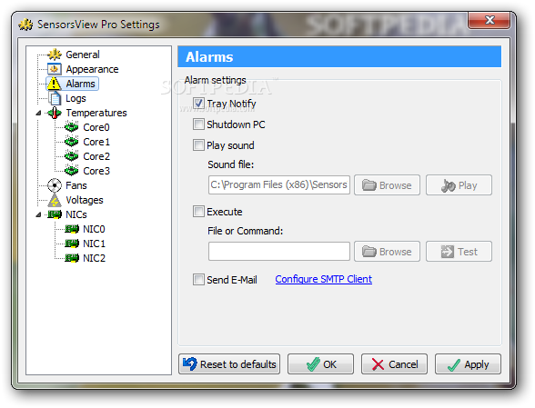This screenshot has height=408, width=535.
Task: Select NIC1 text in tree
Action: [94, 244]
